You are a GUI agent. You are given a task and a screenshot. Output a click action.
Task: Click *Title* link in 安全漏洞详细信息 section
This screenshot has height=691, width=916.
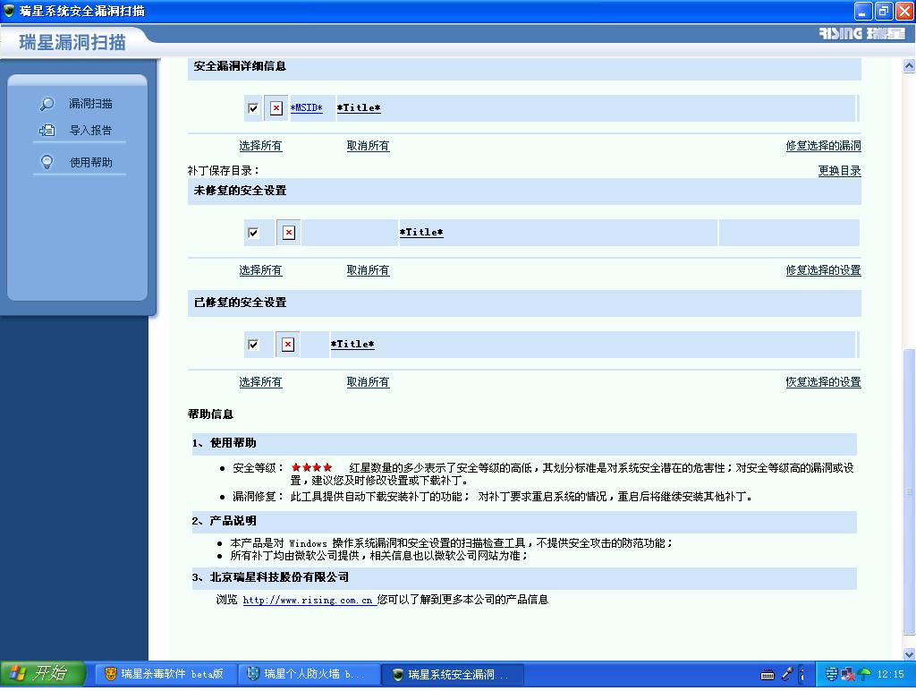coord(359,108)
